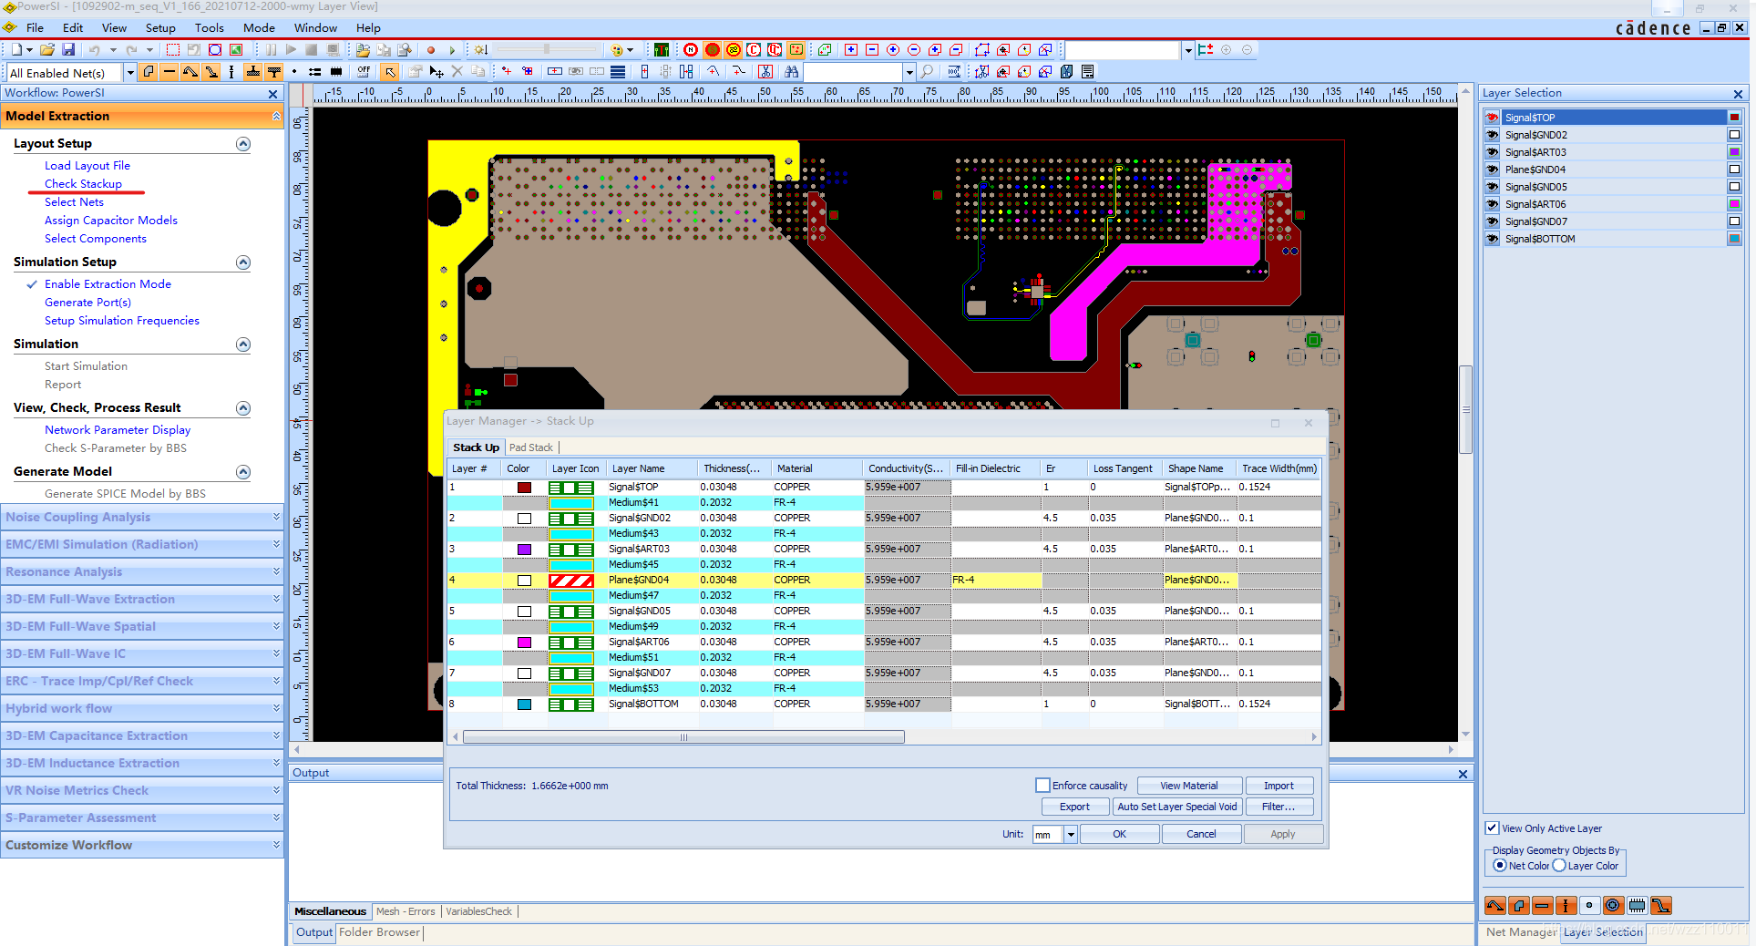Toggle visibility eye for Signal$ART06 layer
1756x946 pixels.
pyautogui.click(x=1493, y=204)
